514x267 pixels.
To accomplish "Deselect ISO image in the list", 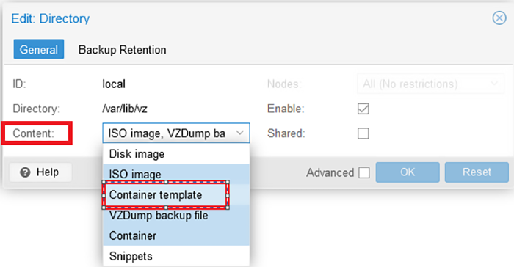I will [x=176, y=175].
